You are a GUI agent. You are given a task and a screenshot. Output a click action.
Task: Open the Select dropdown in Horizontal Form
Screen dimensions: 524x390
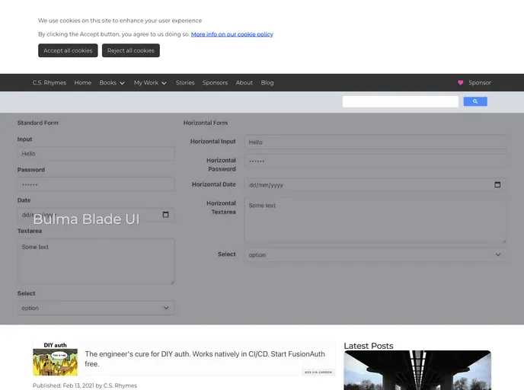375,254
